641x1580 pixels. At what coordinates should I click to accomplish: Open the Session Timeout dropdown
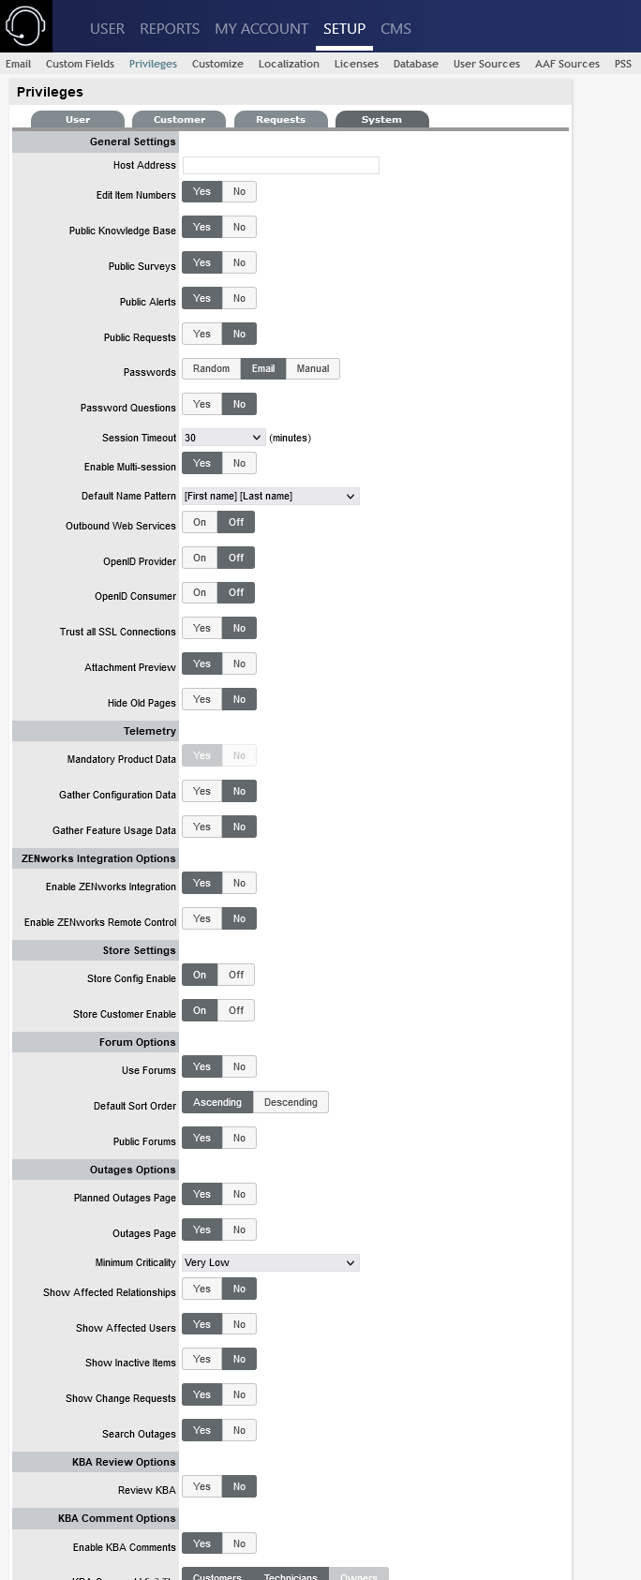tap(224, 438)
